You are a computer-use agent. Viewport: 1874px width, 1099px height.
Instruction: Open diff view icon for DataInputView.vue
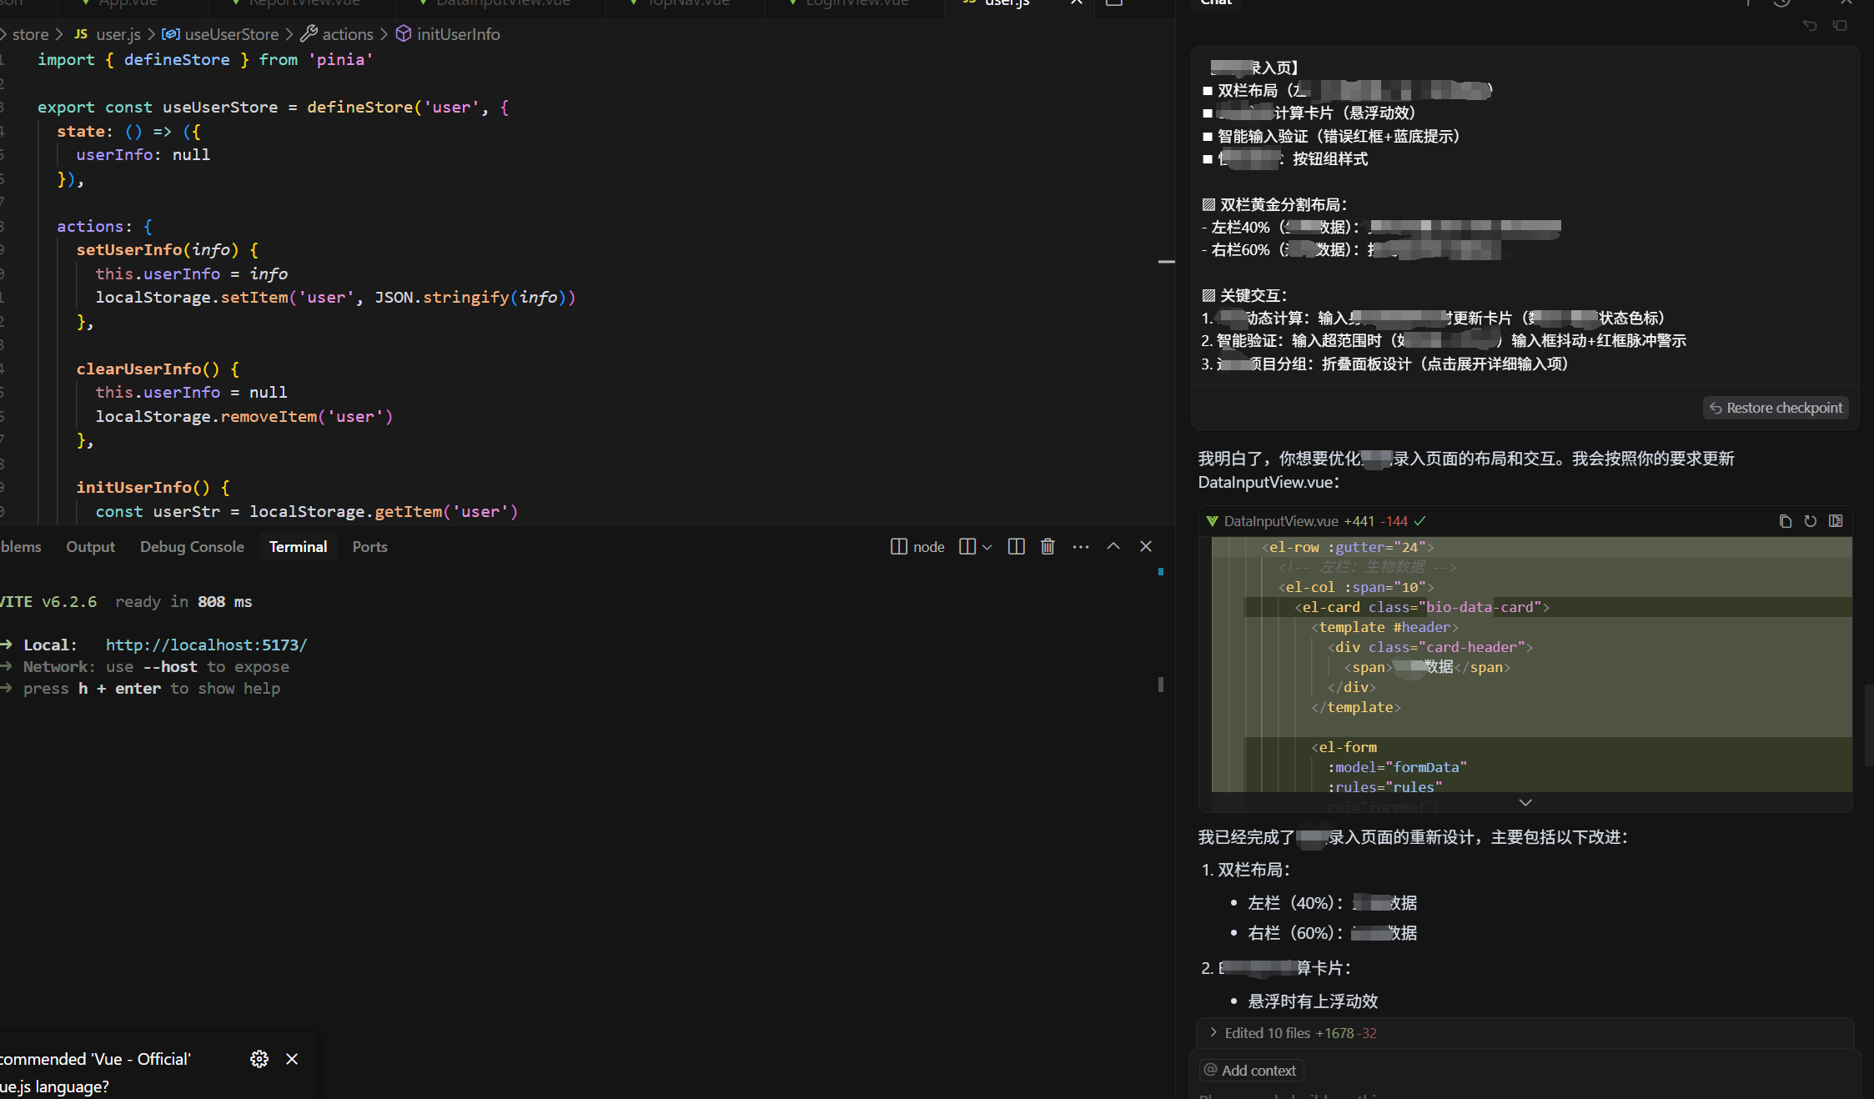(x=1836, y=521)
